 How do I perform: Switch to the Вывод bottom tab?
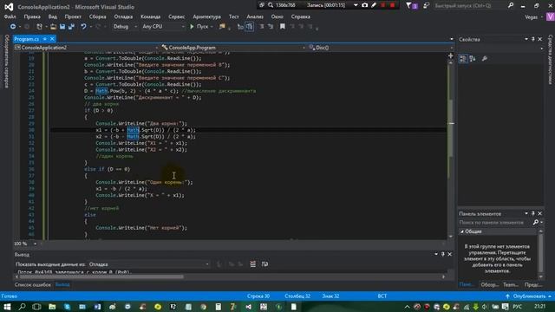[62, 285]
